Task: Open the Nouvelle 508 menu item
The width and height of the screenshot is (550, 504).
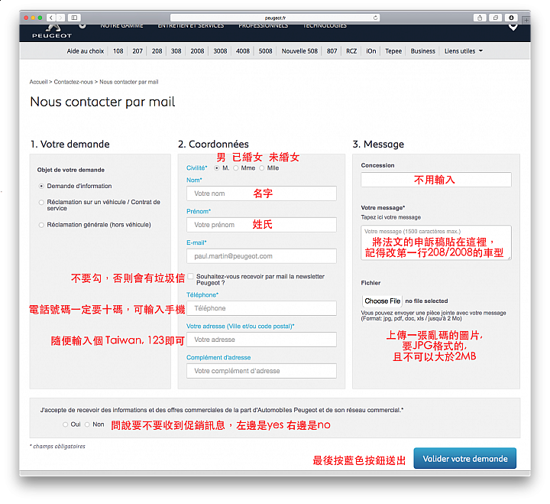Action: tap(299, 51)
